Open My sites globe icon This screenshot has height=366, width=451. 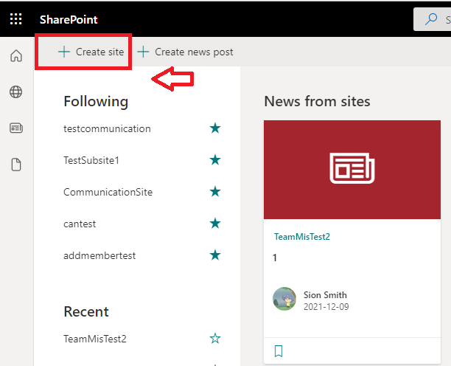click(x=15, y=91)
